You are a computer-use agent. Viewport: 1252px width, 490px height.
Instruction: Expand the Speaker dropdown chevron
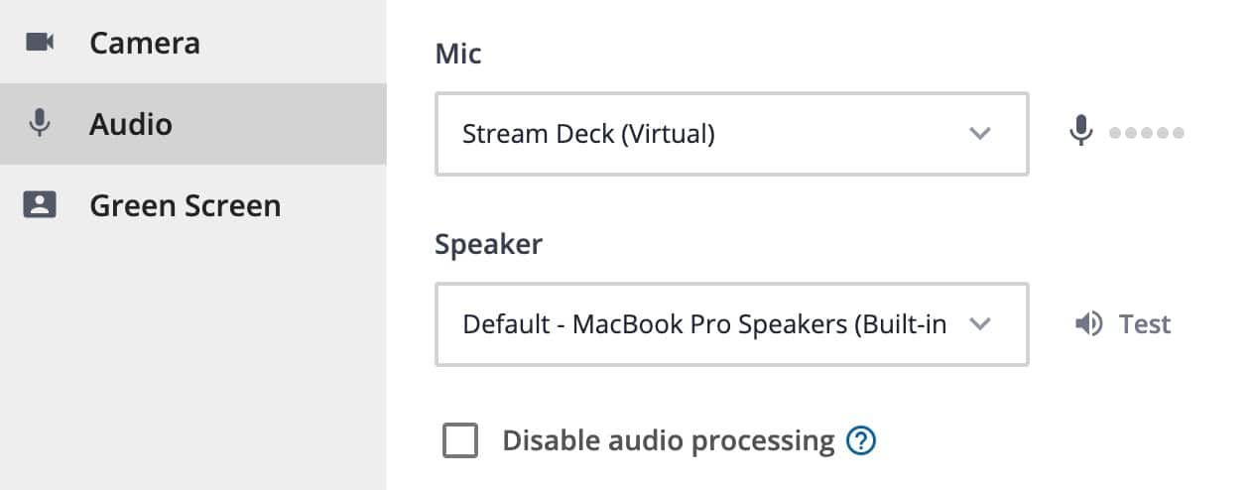coord(980,324)
